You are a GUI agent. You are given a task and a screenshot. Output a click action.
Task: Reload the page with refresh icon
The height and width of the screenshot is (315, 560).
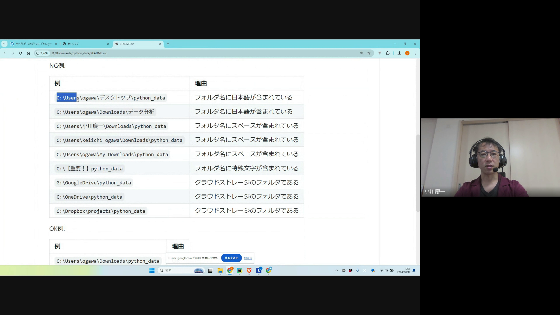(x=20, y=53)
